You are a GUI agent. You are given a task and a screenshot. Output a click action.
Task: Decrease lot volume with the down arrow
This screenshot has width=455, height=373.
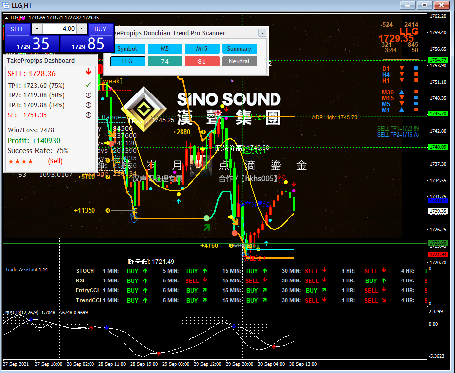[x=37, y=29]
